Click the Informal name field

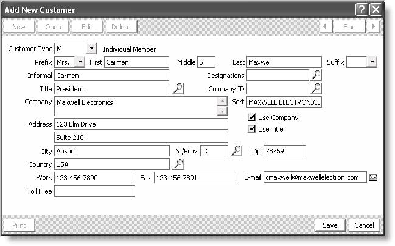click(x=111, y=76)
